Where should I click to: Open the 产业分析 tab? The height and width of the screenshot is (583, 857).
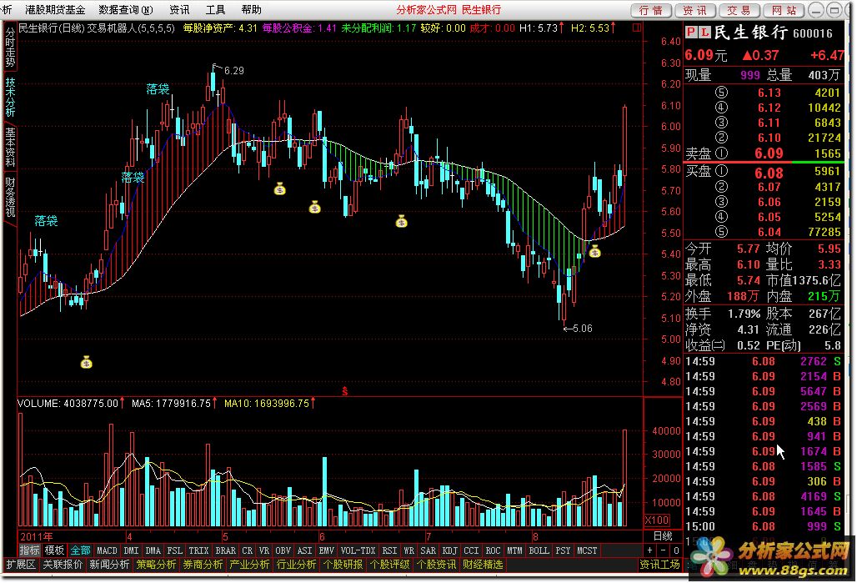click(x=249, y=565)
